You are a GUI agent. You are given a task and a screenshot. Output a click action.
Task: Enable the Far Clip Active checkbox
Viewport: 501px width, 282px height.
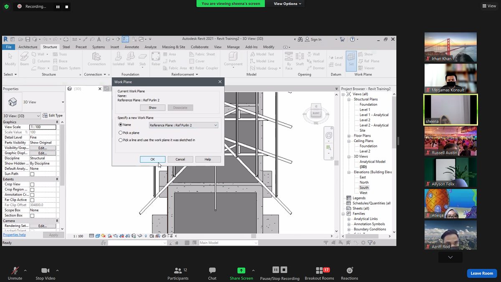point(32,200)
